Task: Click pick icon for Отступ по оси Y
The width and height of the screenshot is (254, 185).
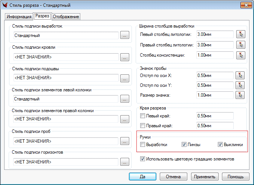Action: 240,85
